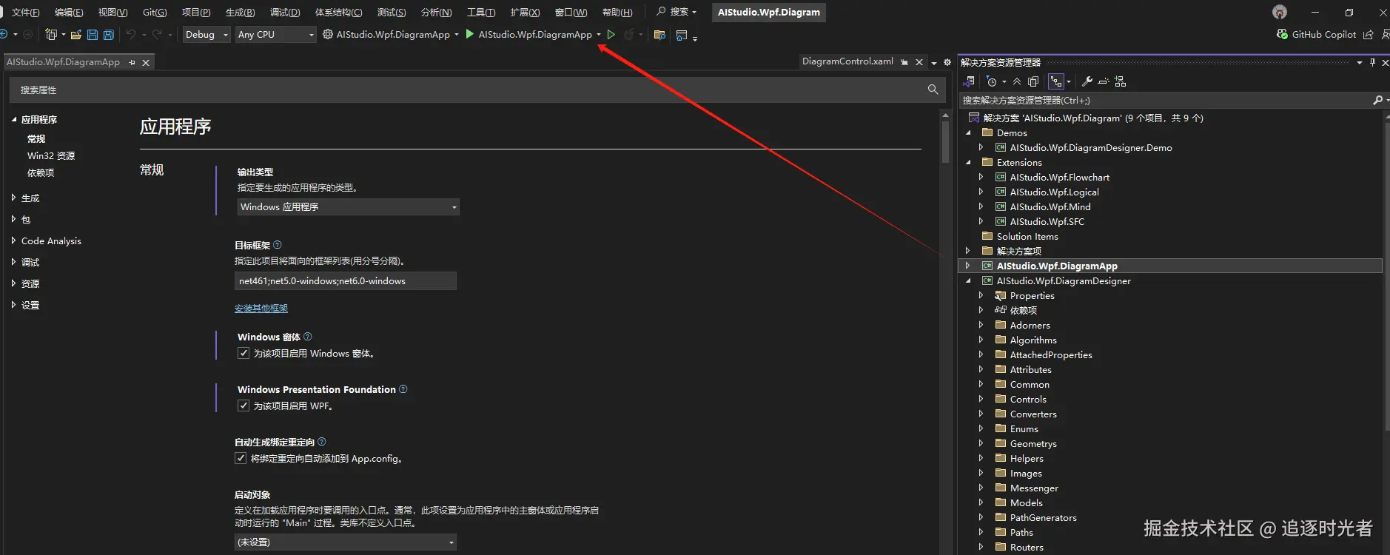Open the 生成(B) menu
Viewport: 1390px width, 555px height.
click(x=240, y=13)
